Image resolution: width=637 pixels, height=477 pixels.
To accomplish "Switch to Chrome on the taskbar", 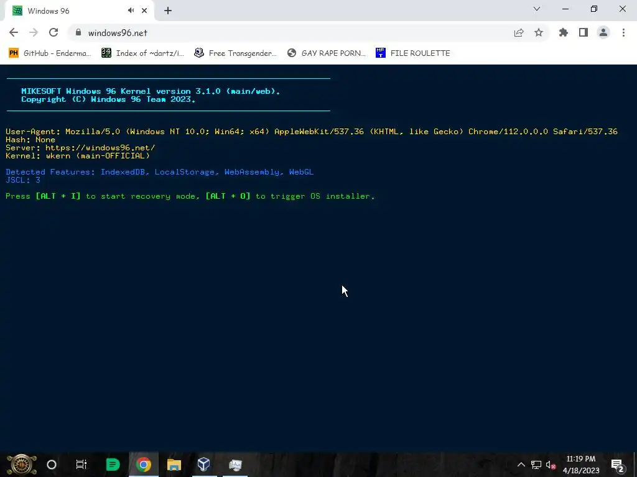I will (x=144, y=465).
